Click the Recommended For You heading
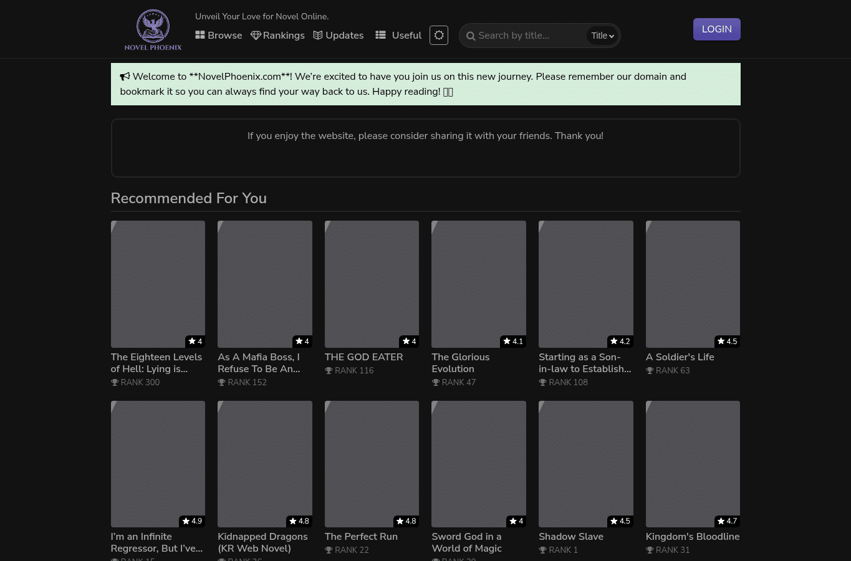 click(189, 198)
